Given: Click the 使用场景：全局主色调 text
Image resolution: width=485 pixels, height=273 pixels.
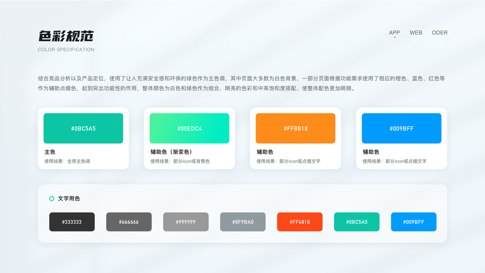Looking at the screenshot, I should [67, 161].
